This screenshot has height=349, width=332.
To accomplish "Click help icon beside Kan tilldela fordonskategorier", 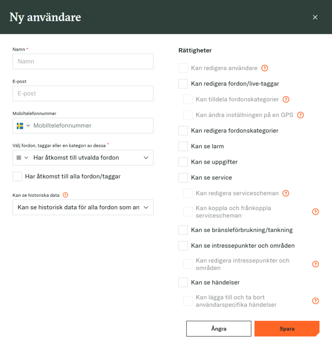I will coord(286,99).
